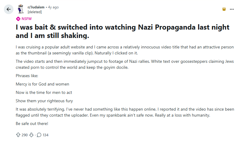
Task: Click the yellow archived post icon
Action: [224, 9]
